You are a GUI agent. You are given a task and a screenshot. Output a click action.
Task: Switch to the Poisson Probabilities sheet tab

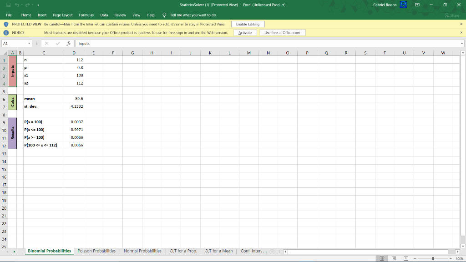[x=96, y=251]
